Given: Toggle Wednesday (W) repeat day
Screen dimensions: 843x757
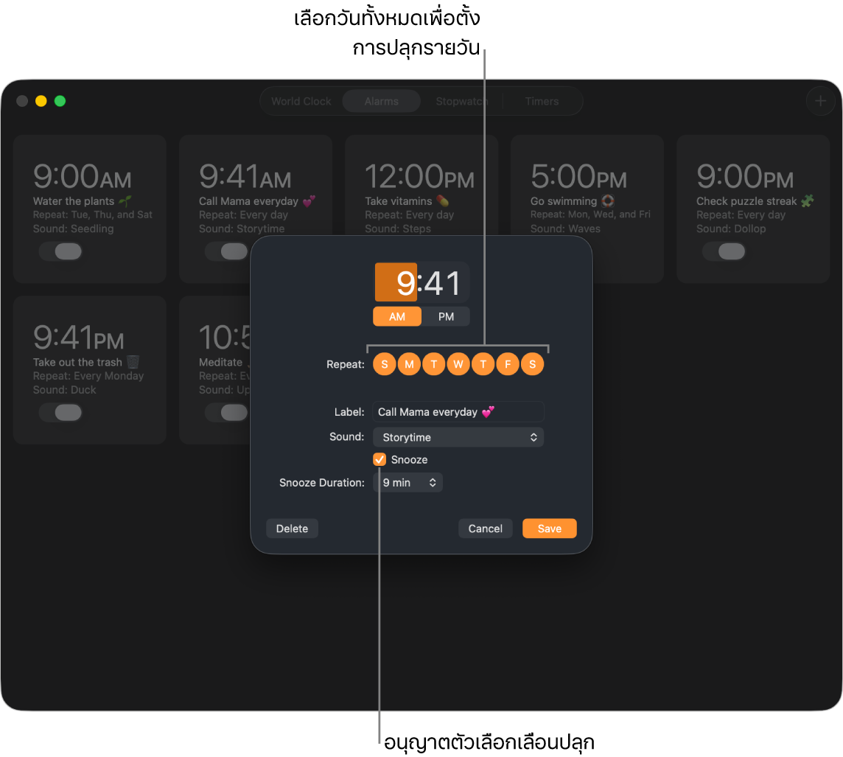Looking at the screenshot, I should [x=458, y=364].
